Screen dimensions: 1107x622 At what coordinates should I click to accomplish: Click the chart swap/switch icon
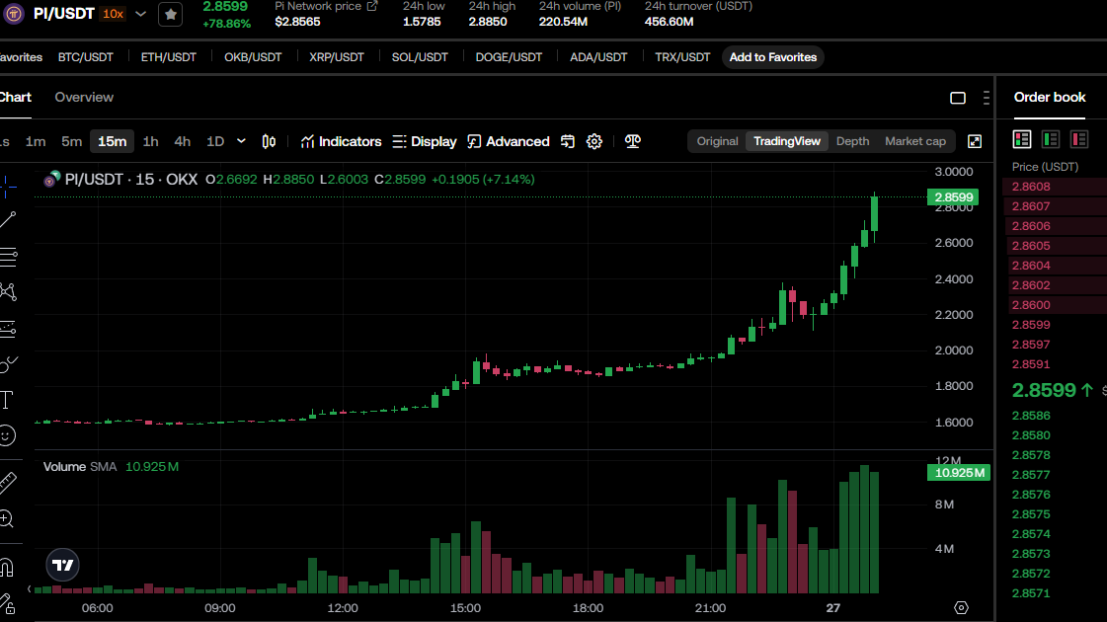pos(568,141)
